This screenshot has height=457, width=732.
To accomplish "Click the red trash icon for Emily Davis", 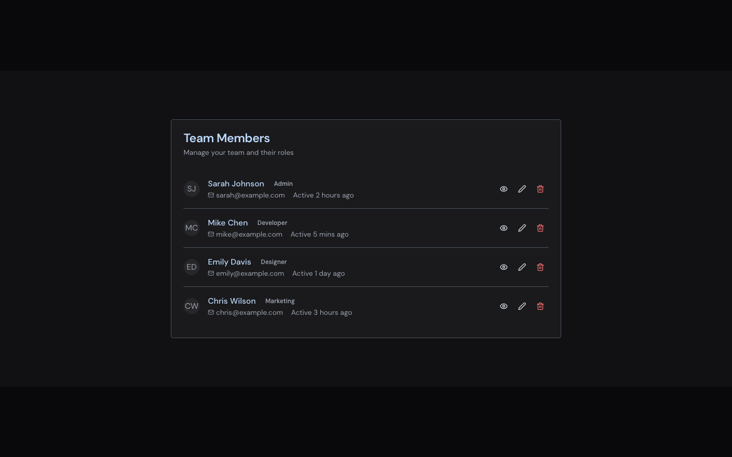I will point(540,267).
